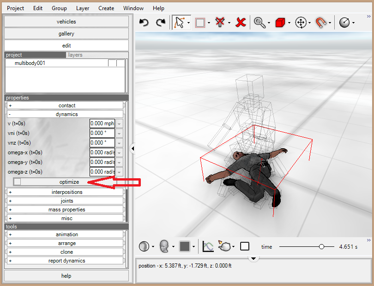The image size is (374, 286).
Task: Expand the arrange tool
Action: point(65,243)
